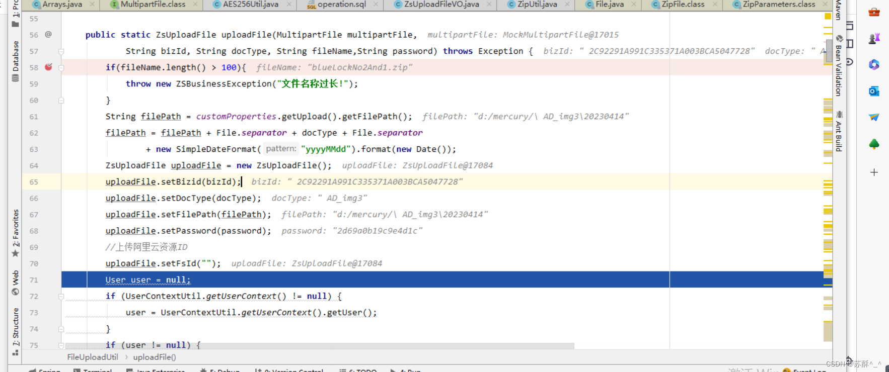This screenshot has width=889, height=372.
Task: Click uploadFile() in the breadcrumb bar
Action: 155,357
